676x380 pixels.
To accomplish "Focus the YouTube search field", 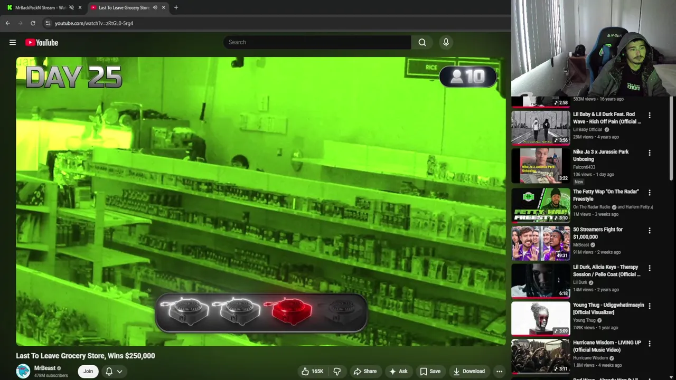I will click(317, 42).
